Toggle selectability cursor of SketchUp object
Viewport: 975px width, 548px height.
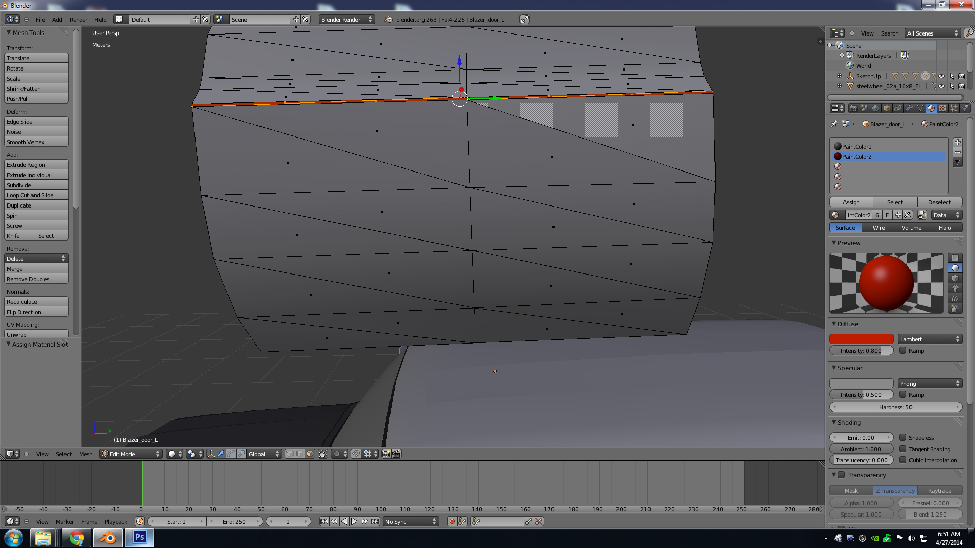pyautogui.click(x=952, y=76)
